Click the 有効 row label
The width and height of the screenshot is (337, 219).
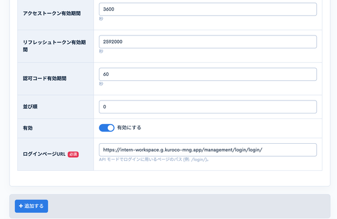coord(28,128)
